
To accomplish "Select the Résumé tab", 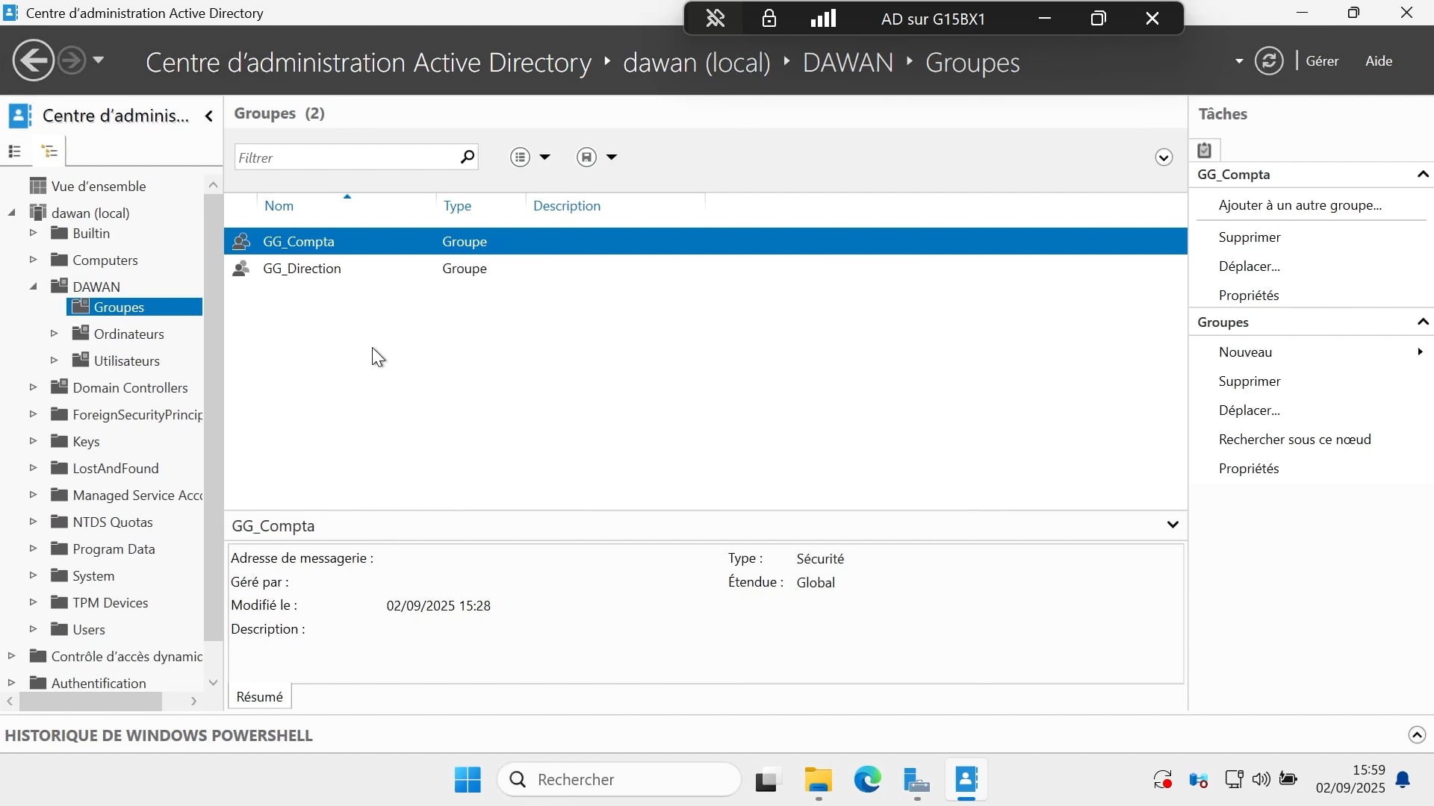I will click(259, 696).
